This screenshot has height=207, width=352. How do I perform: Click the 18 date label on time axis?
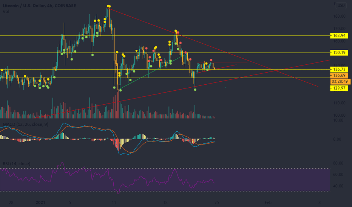click(x=165, y=202)
